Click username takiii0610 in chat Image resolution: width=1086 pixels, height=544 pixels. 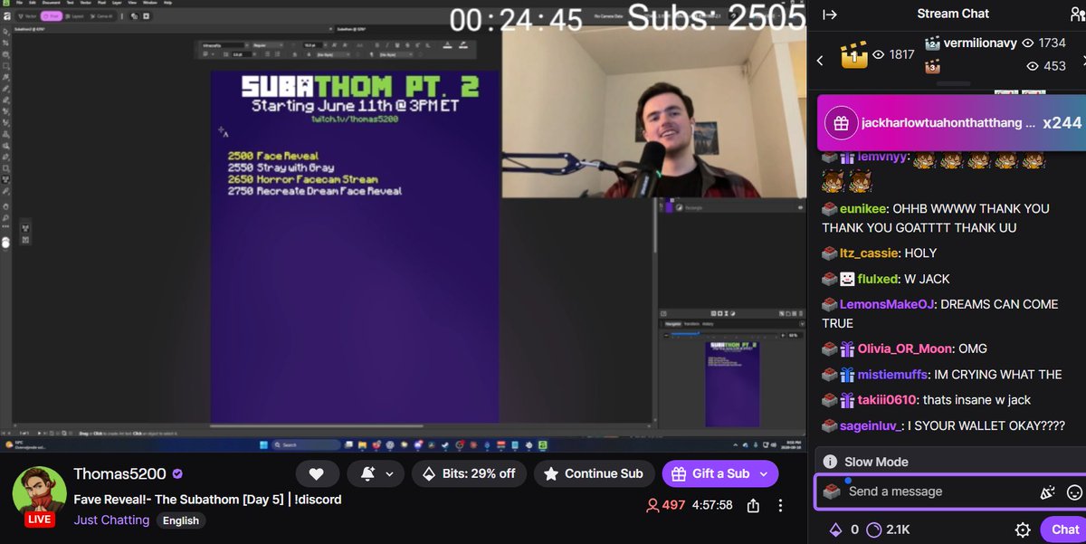click(x=889, y=400)
